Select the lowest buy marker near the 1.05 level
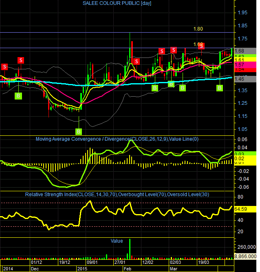The height and width of the screenshot is (272, 260). pyautogui.click(x=79, y=131)
